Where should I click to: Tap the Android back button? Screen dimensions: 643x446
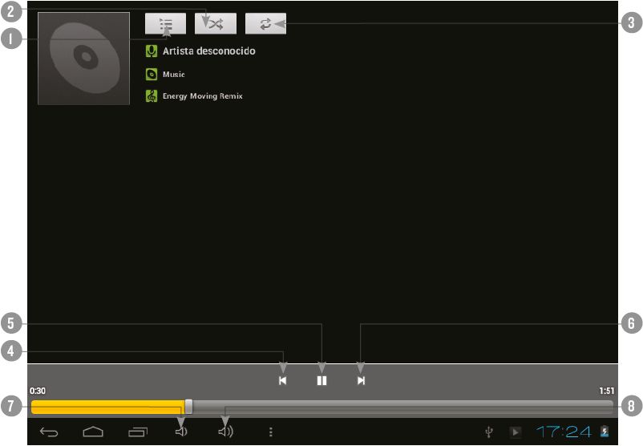[x=50, y=432]
